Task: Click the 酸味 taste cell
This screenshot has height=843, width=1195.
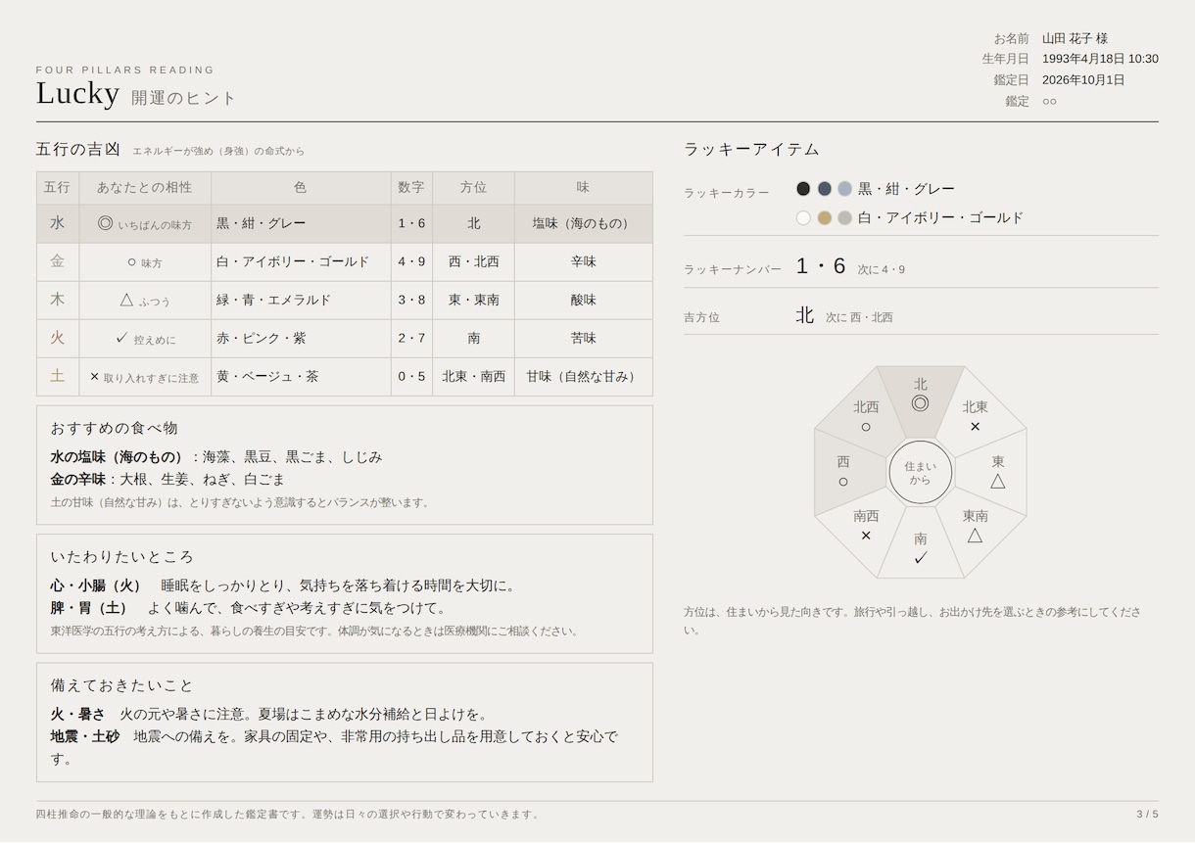Action: tap(584, 300)
